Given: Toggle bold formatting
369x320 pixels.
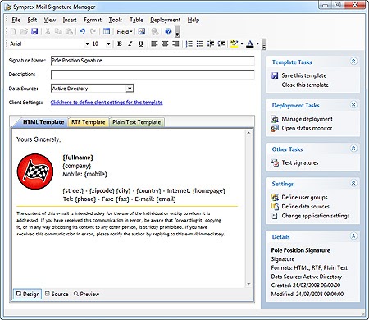Looking at the screenshot, I should [120, 43].
